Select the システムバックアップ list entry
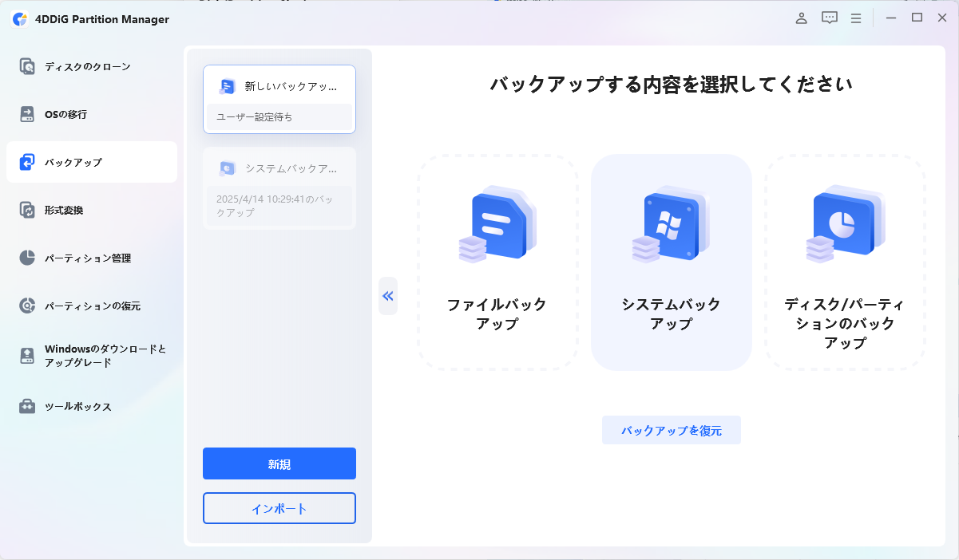Image resolution: width=959 pixels, height=560 pixels. click(x=279, y=188)
